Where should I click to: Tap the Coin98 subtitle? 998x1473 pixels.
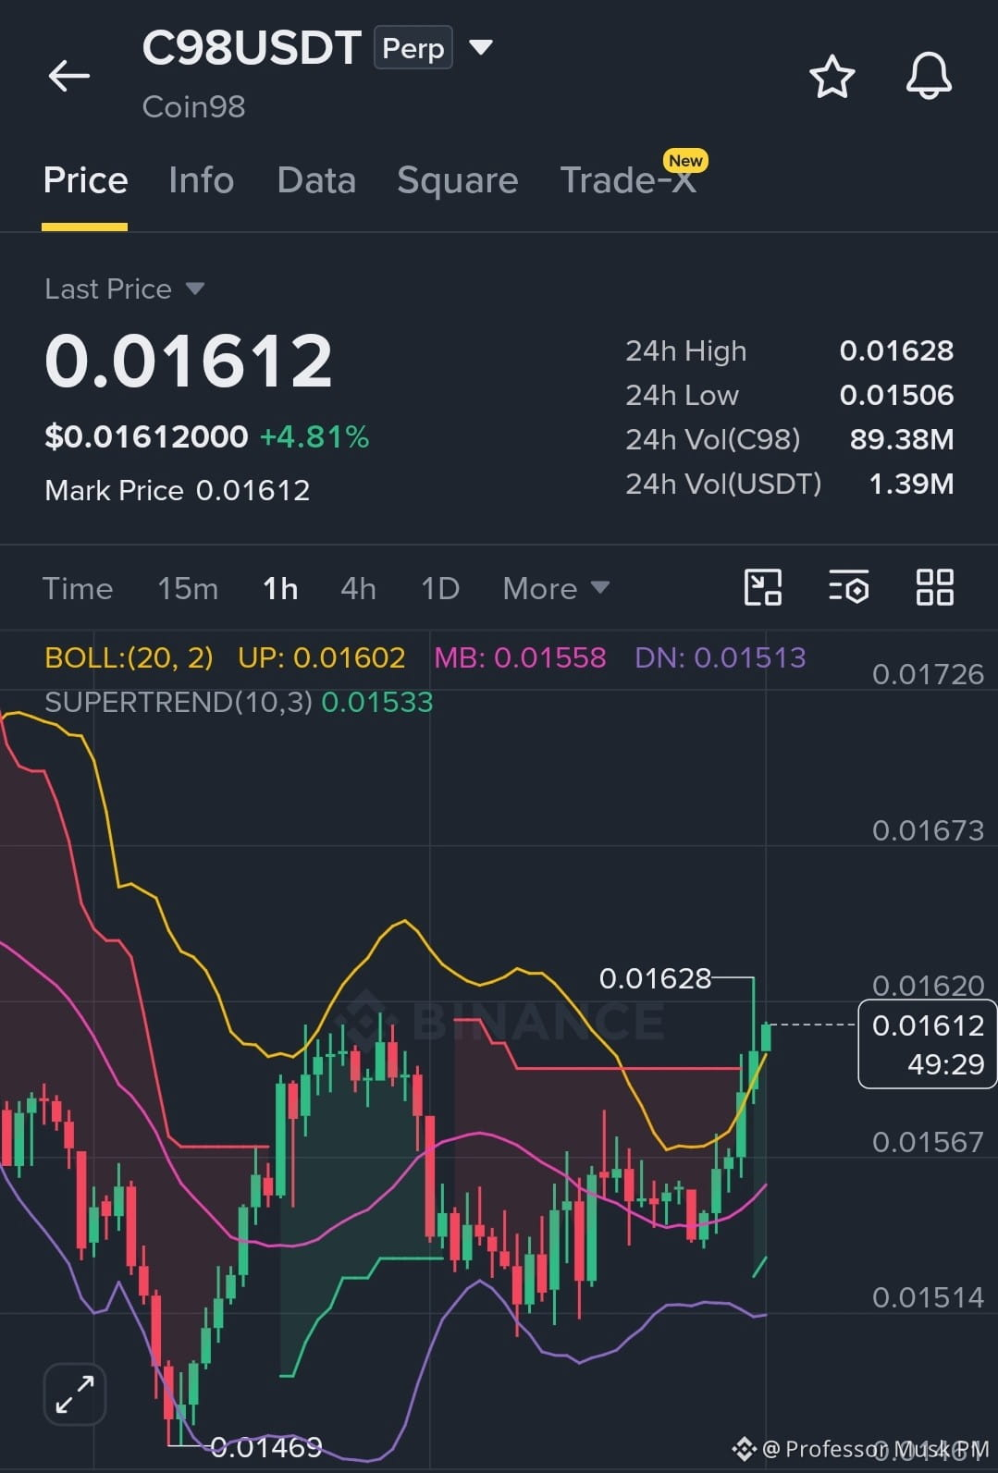[x=193, y=107]
